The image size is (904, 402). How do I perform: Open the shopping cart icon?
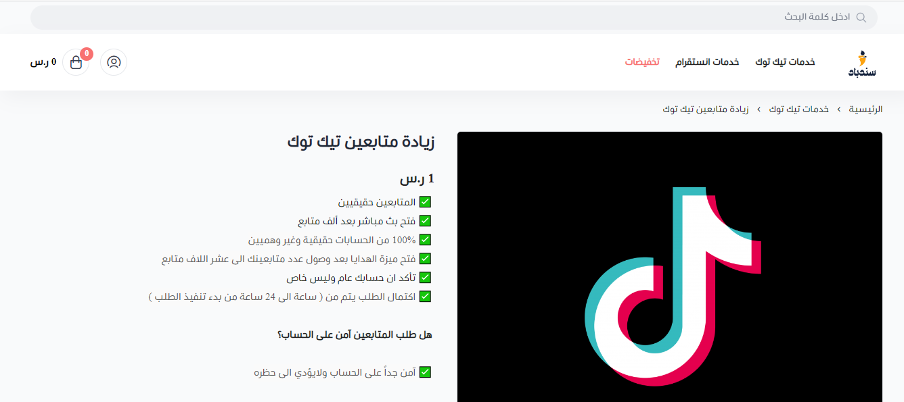tap(76, 63)
